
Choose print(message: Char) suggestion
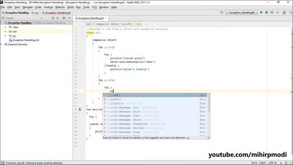click(155, 116)
